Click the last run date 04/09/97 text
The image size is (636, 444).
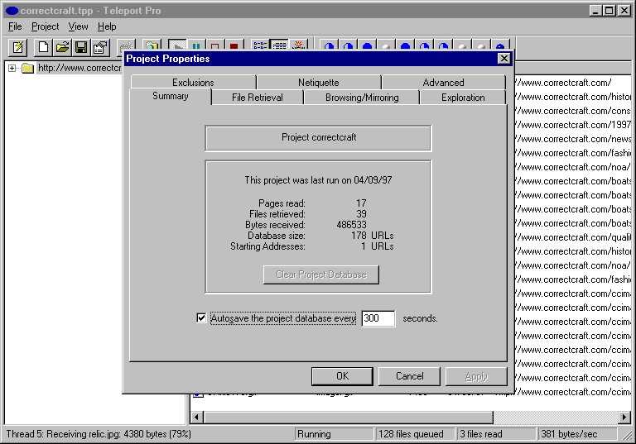(x=373, y=180)
